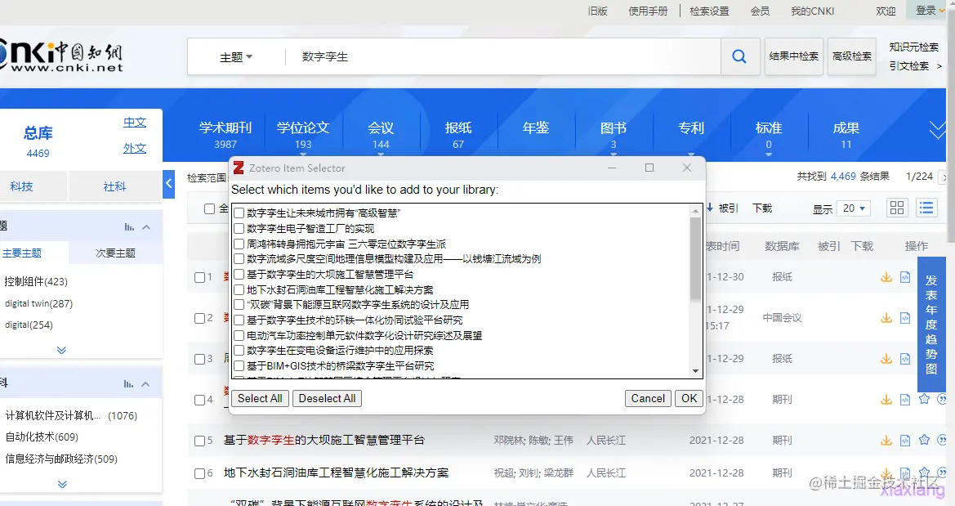This screenshot has width=955, height=506.
Task: Open chart icon for 学科 facet panel
Action: tap(128, 384)
